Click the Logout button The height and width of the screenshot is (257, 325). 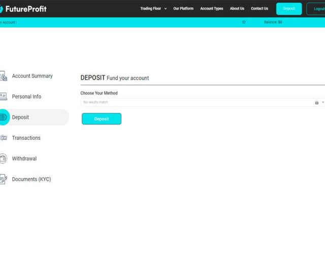pos(316,9)
